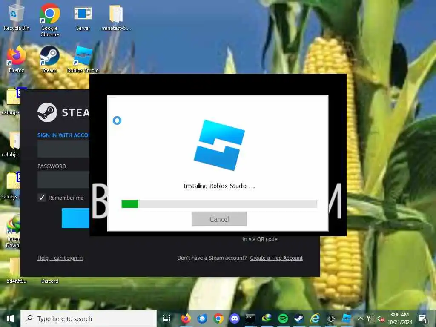Viewport: 436px width, 327px height.
Task: Open the "Help, I can't sign in" link
Action: click(x=60, y=258)
